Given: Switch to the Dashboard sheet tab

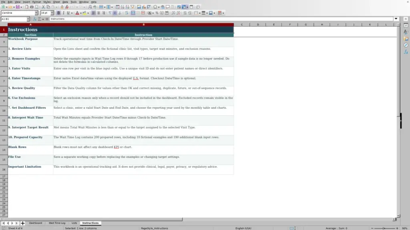Looking at the screenshot, I should coord(36,223).
